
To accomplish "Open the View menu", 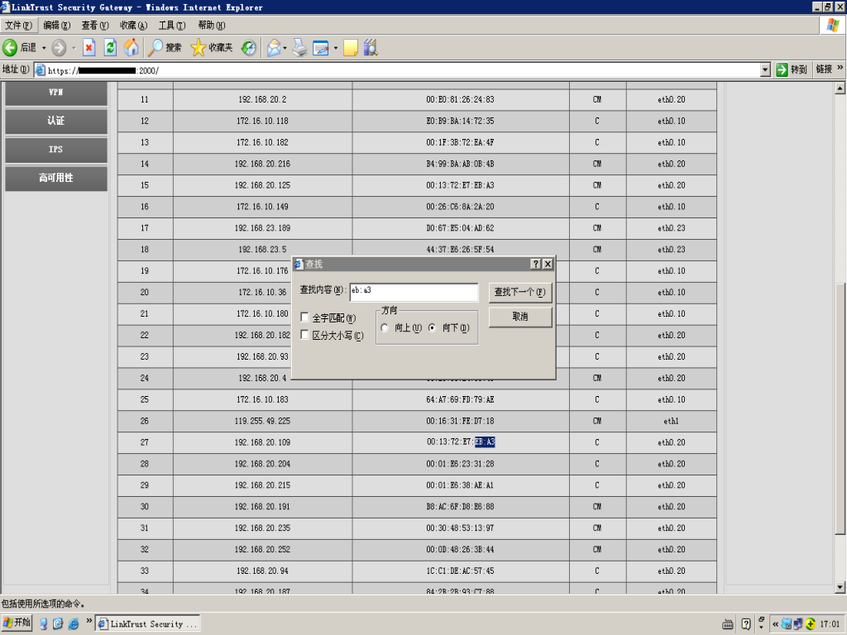I will pyautogui.click(x=95, y=26).
